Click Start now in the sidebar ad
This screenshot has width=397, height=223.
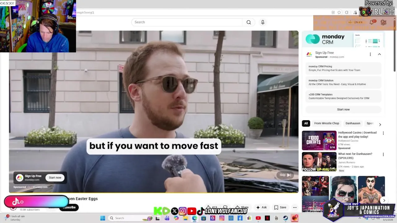343,110
